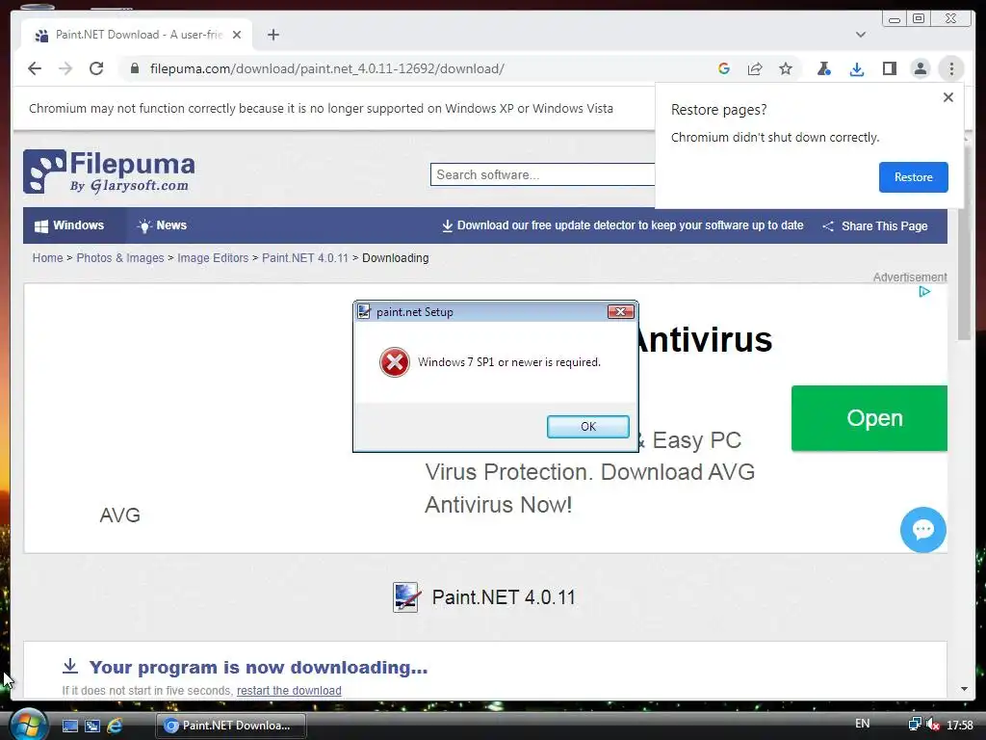
Task: Open a new browser tab
Action: (272, 35)
